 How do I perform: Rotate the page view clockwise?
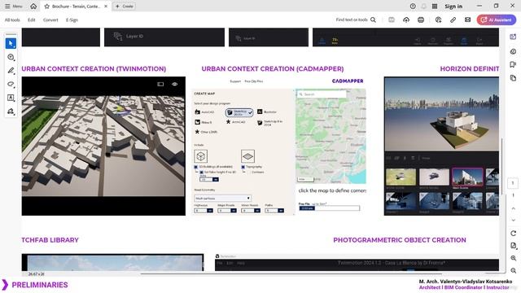pyautogui.click(x=514, y=234)
